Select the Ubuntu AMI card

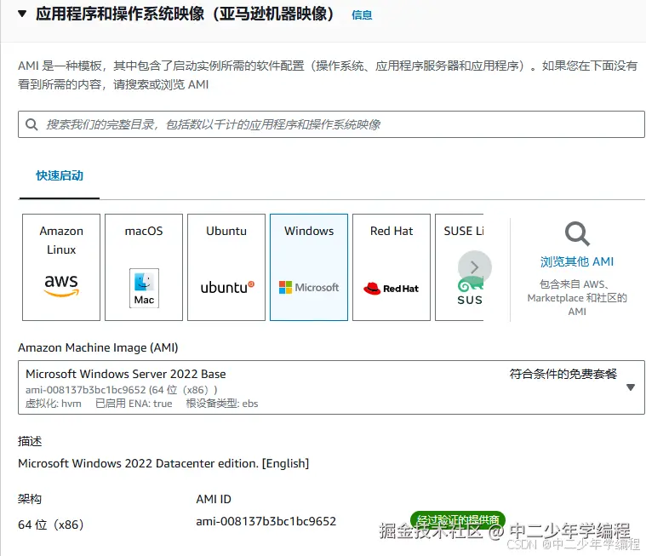(226, 267)
